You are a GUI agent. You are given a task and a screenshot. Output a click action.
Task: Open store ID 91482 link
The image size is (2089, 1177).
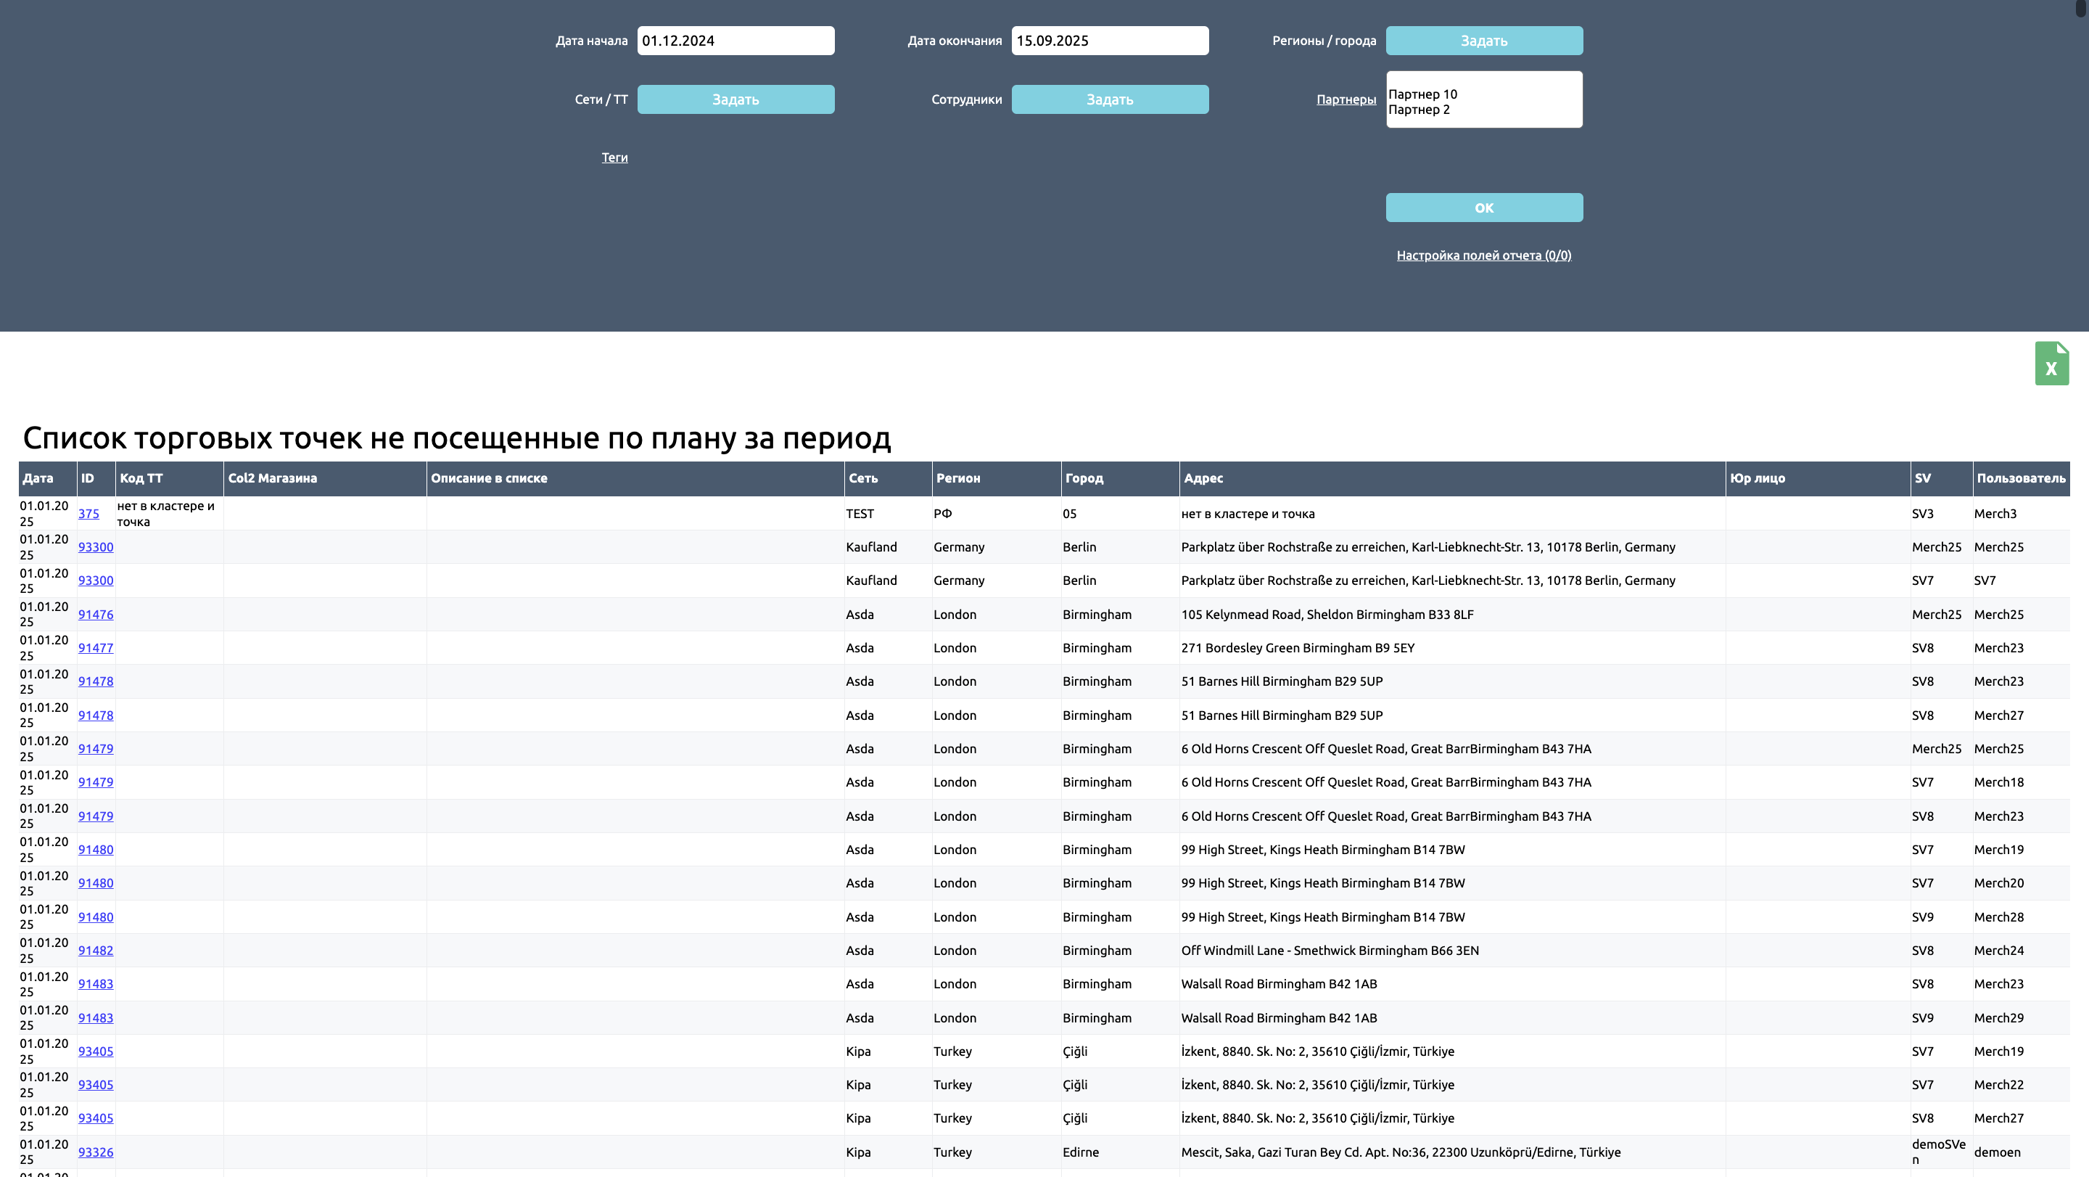pyautogui.click(x=96, y=950)
